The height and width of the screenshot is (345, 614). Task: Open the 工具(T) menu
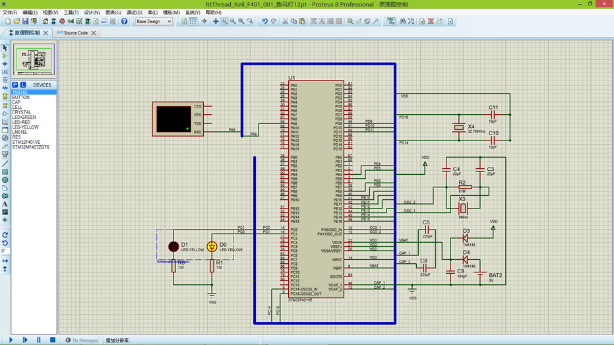point(71,13)
